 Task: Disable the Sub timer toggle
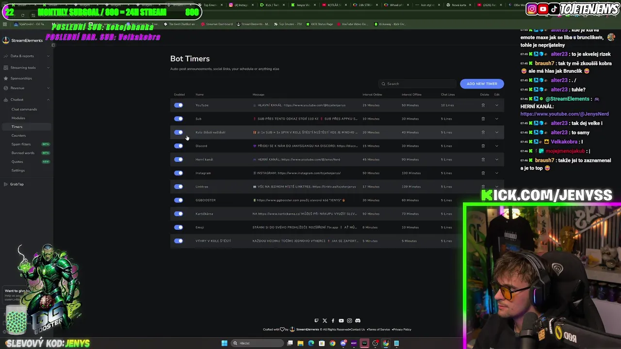[x=179, y=119]
